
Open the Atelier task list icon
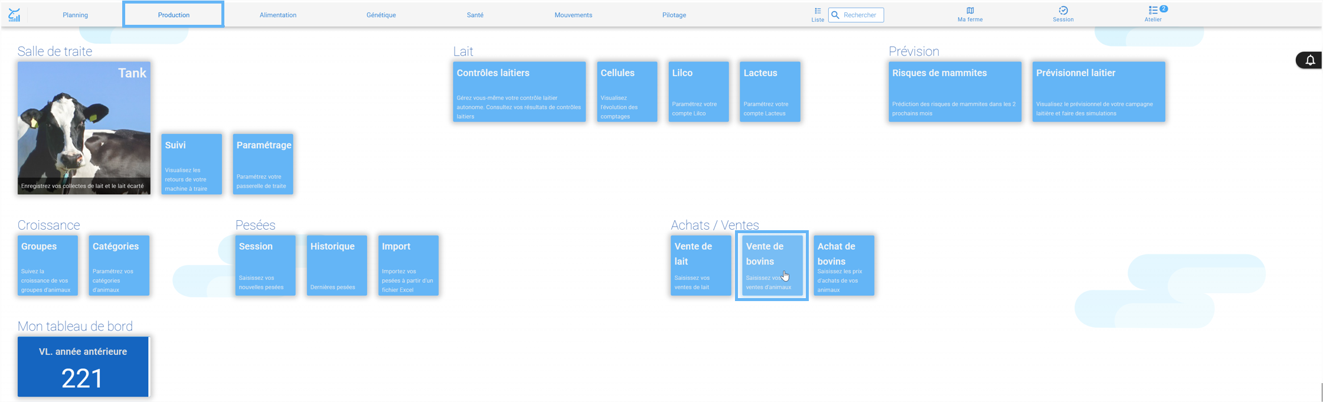pyautogui.click(x=1153, y=11)
